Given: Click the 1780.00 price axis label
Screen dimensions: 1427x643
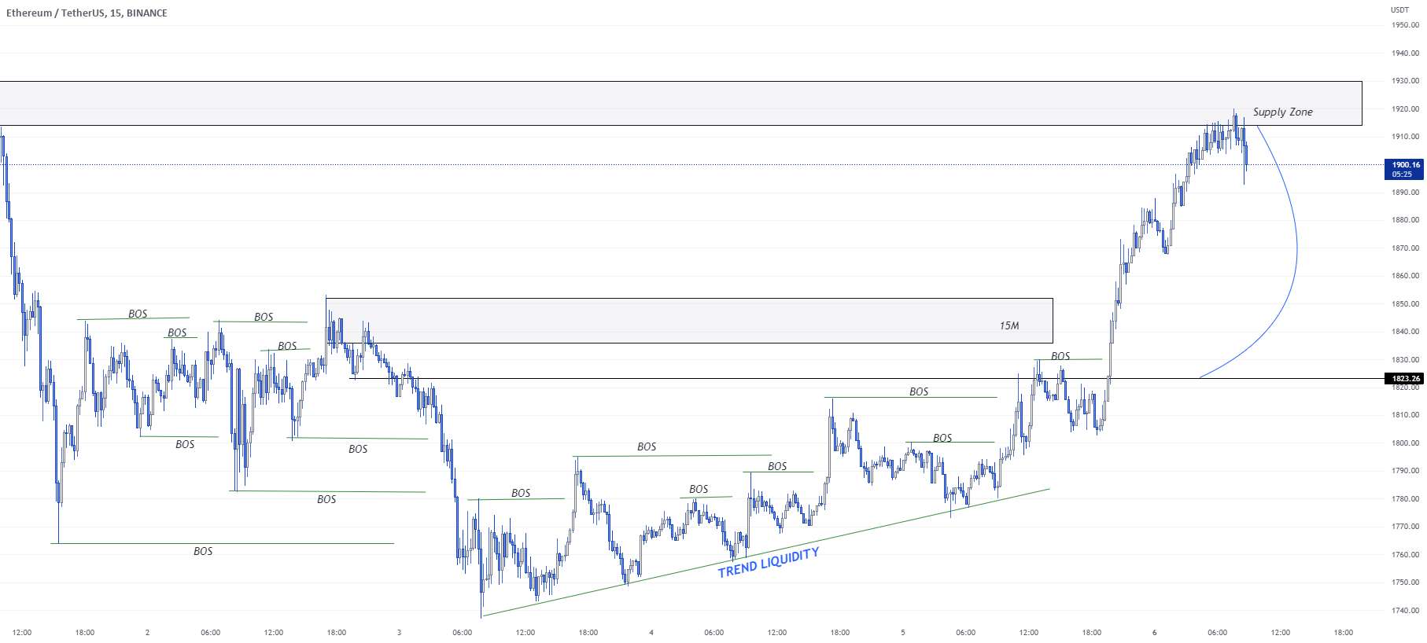Looking at the screenshot, I should coord(1405,499).
